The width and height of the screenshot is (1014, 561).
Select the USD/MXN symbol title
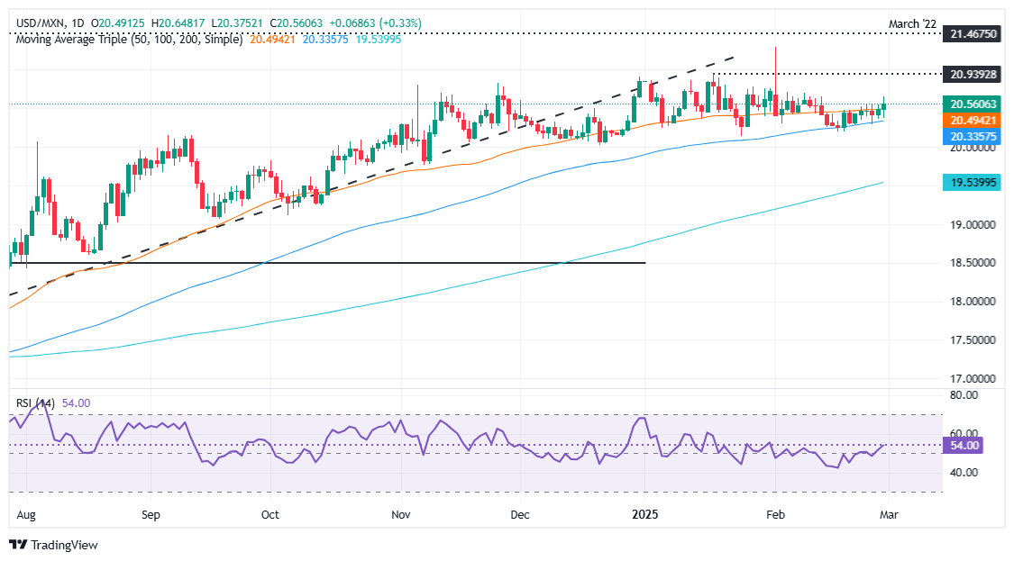point(40,23)
